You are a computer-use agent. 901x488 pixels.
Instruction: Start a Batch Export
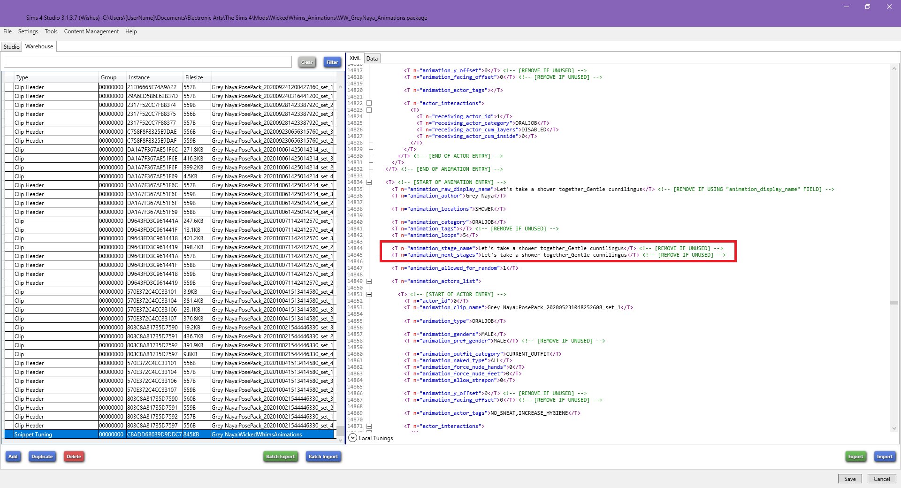[281, 457]
